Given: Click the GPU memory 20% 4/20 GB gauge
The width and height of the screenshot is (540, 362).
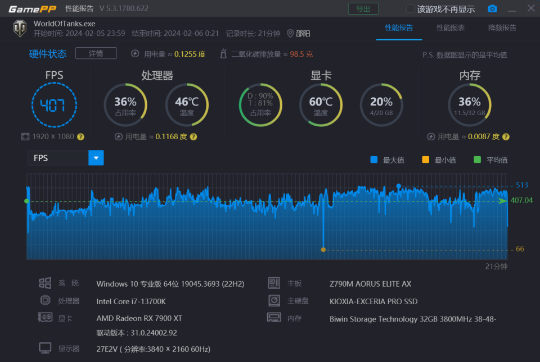Looking at the screenshot, I should [x=381, y=105].
